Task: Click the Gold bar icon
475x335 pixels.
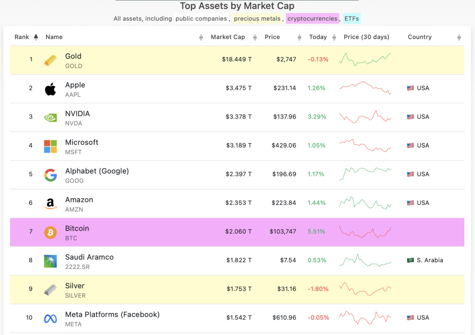Action: click(50, 60)
